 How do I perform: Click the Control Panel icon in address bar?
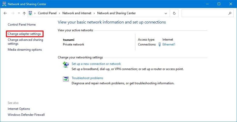click(30, 13)
